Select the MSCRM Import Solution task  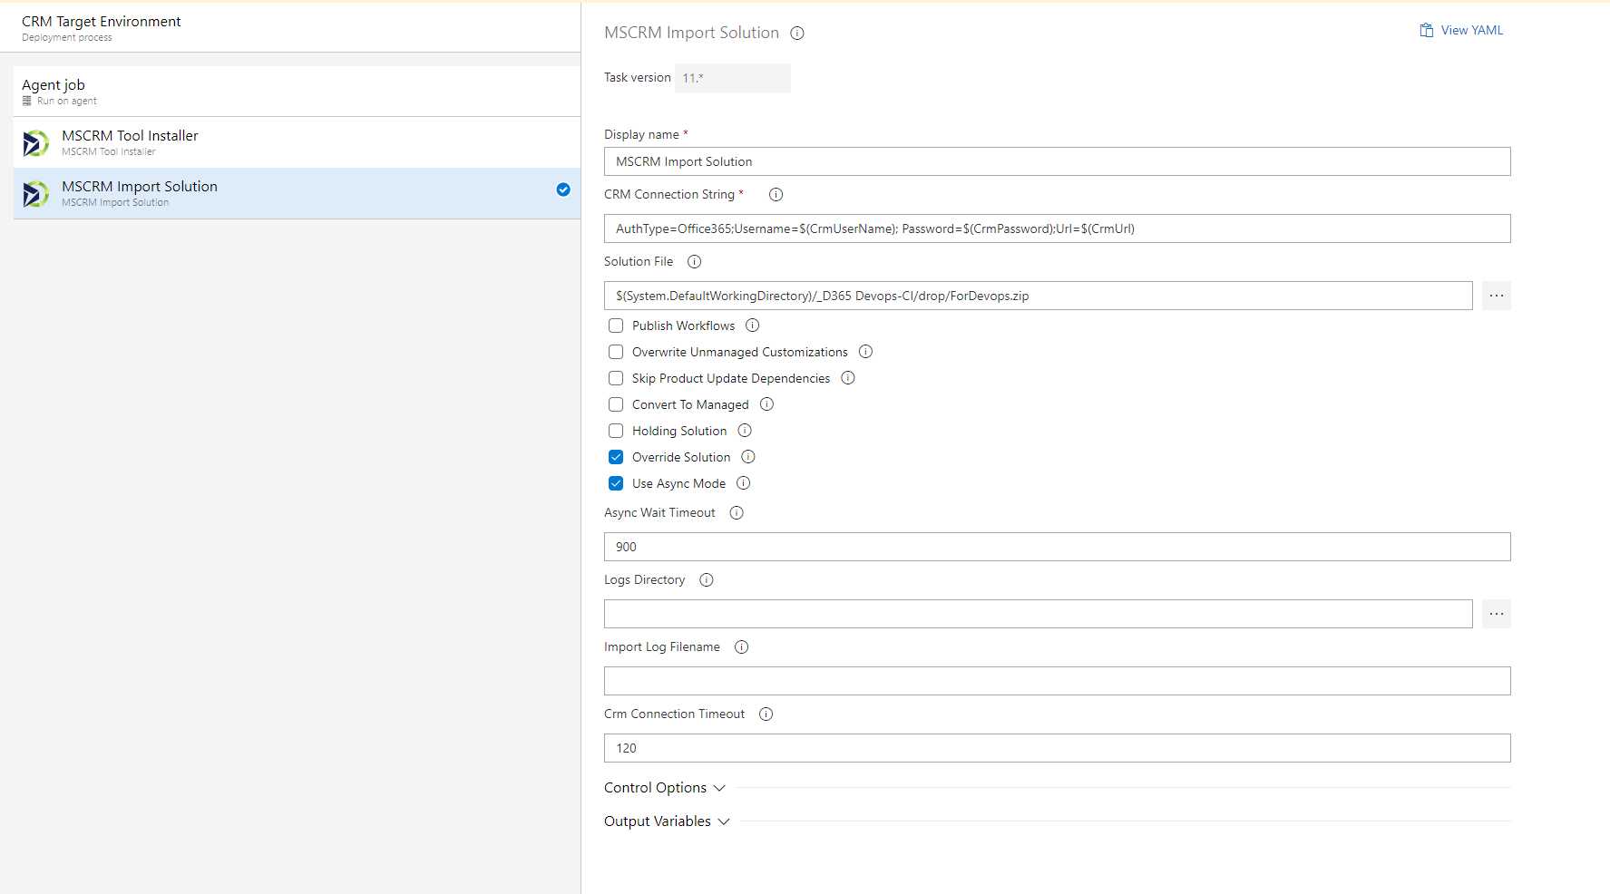[297, 193]
